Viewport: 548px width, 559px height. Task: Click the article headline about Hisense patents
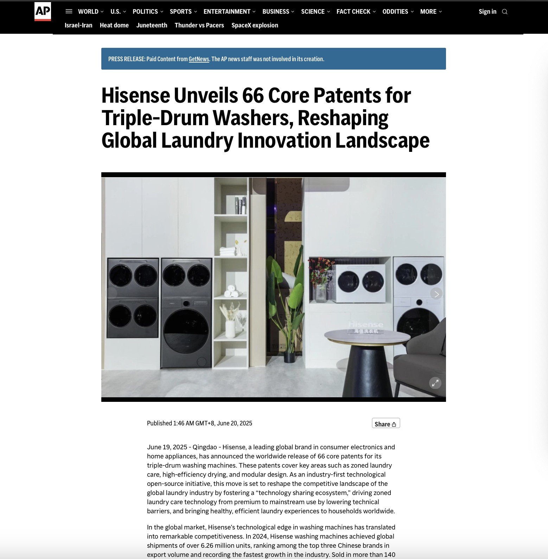266,118
